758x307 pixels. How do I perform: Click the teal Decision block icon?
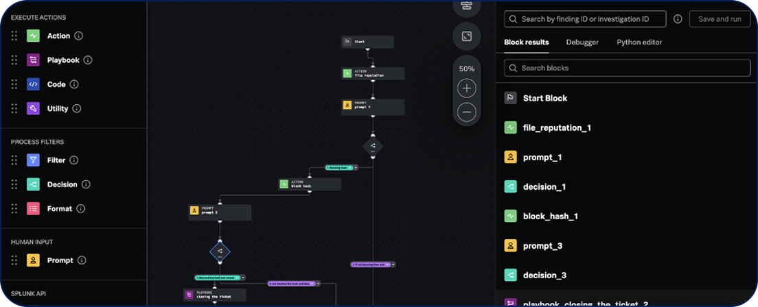(x=33, y=184)
